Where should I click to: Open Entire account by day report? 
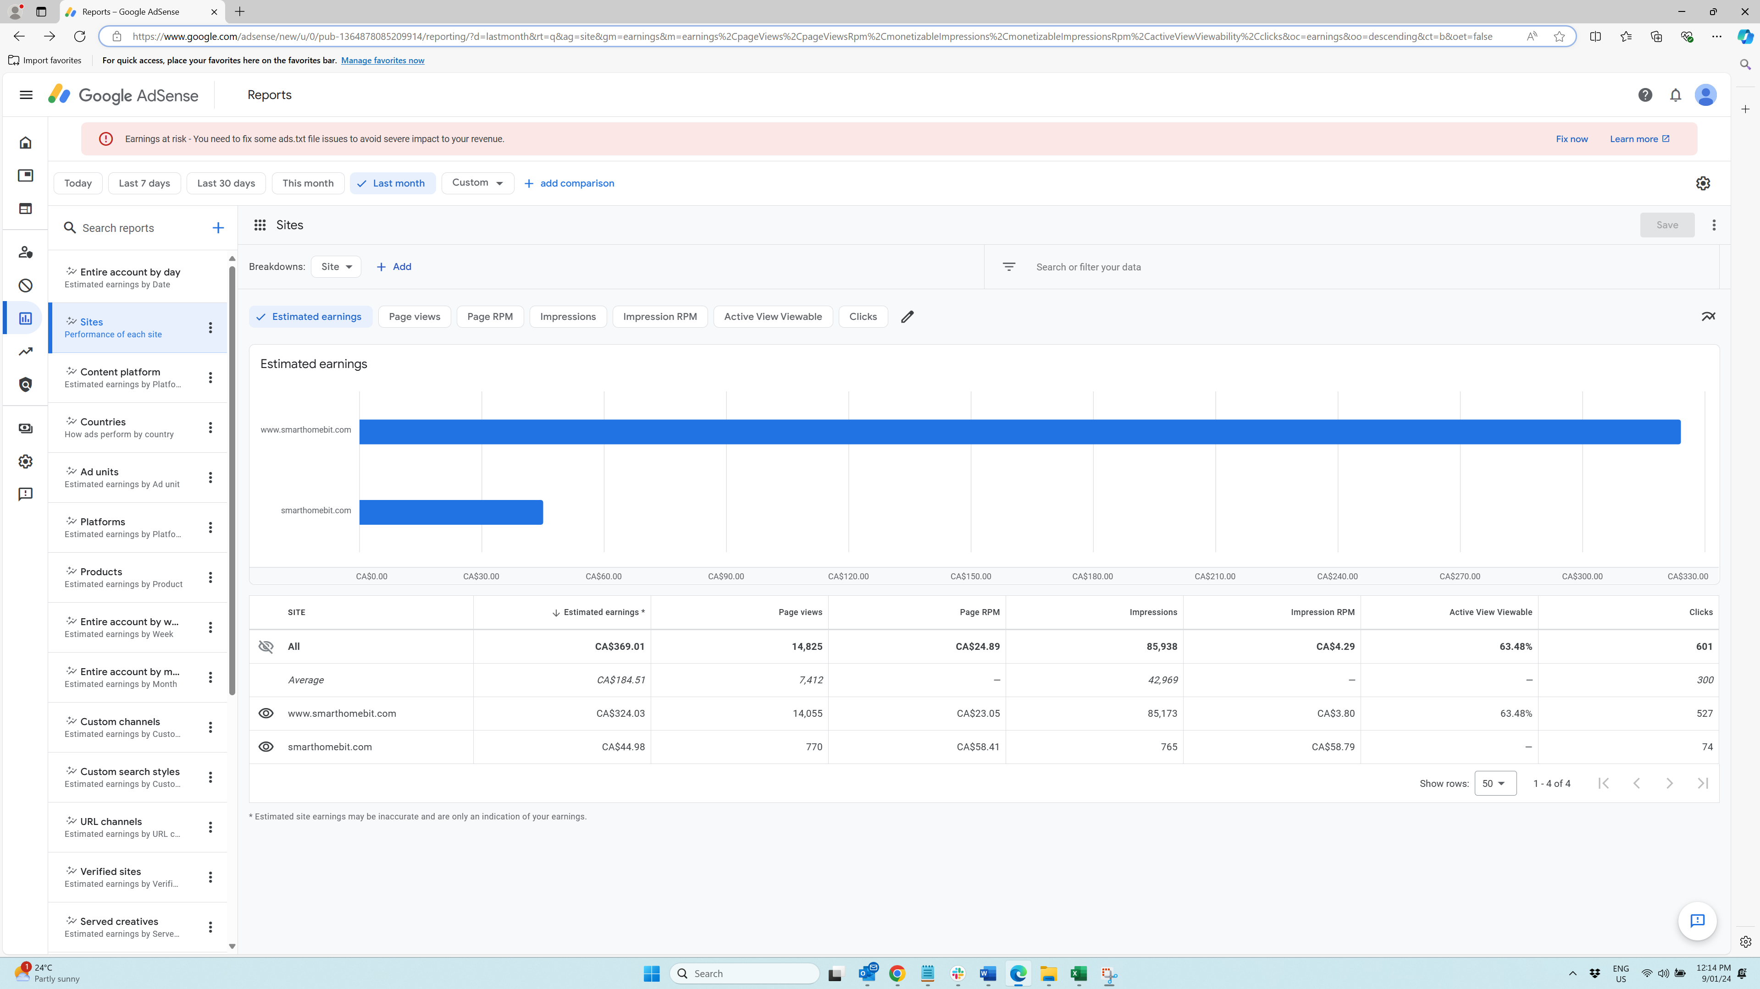click(x=137, y=278)
